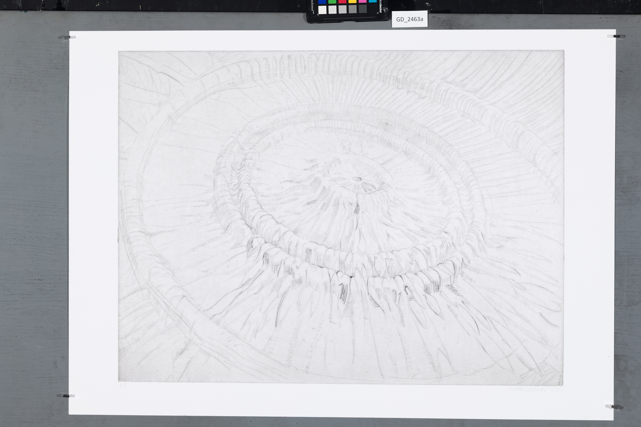Click the bottom-left mounting clip
Image resolution: width=641 pixels, height=427 pixels.
[66, 396]
